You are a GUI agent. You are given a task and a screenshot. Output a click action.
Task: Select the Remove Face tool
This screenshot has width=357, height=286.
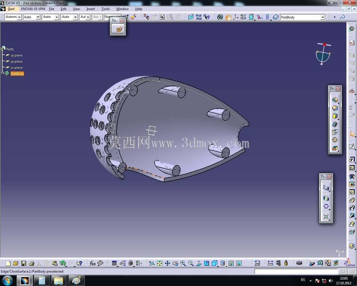[x=335, y=148]
